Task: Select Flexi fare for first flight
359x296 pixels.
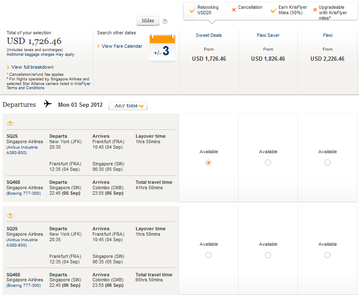Action: coord(327,162)
